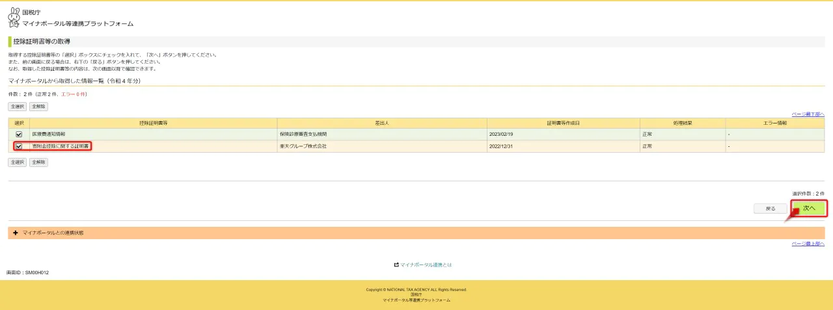Click the 控除証明書等 column header

coord(153,122)
